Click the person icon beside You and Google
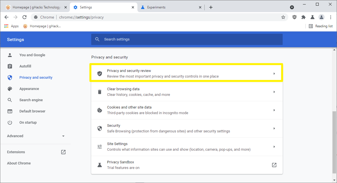 [10, 55]
